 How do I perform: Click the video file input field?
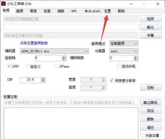71,19
